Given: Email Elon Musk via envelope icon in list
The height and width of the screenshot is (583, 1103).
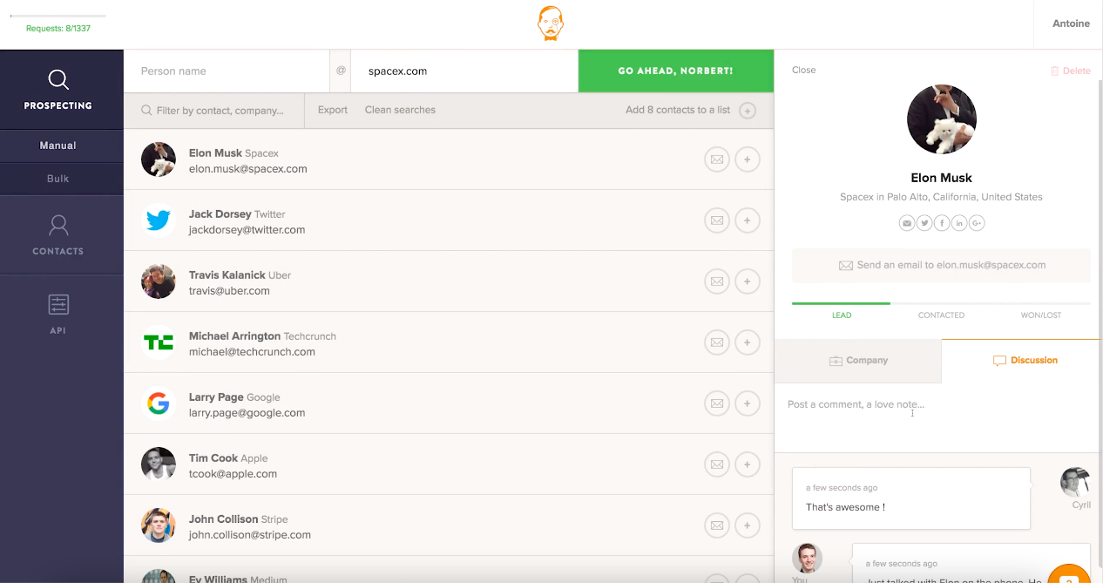Looking at the screenshot, I should (717, 160).
